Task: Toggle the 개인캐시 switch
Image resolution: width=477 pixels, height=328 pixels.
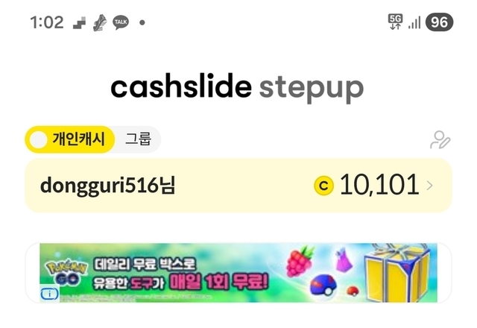Action: coord(69,139)
